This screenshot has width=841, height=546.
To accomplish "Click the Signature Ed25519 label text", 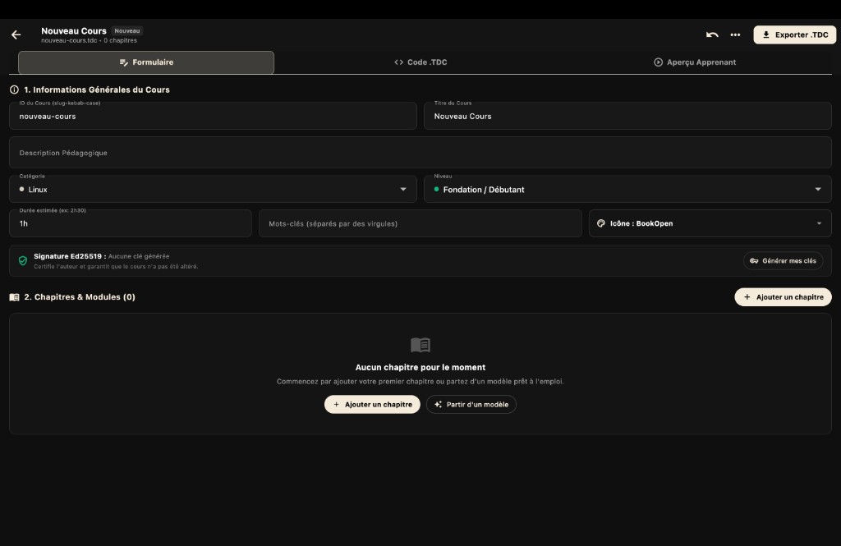I will coord(70,256).
